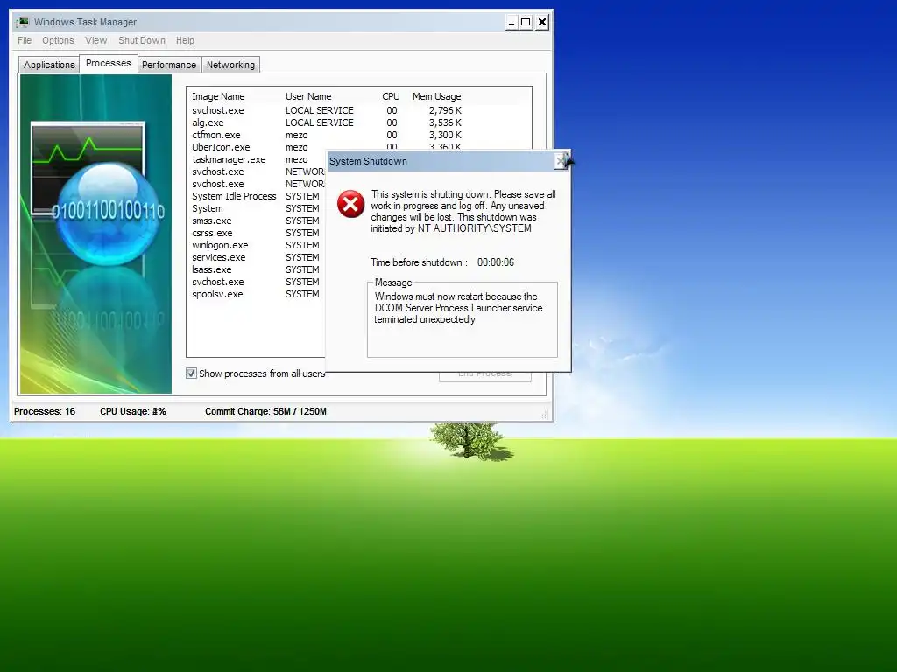Open the Help menu

pos(185,40)
